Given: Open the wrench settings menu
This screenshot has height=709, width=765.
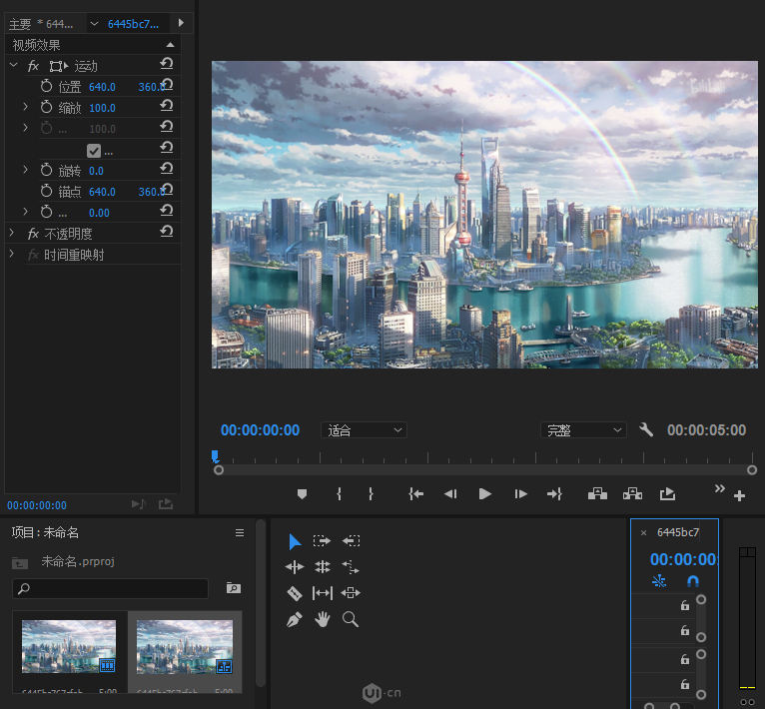Looking at the screenshot, I should pyautogui.click(x=646, y=429).
